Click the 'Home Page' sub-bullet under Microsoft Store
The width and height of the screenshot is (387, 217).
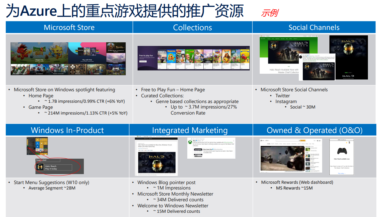[x=41, y=96]
